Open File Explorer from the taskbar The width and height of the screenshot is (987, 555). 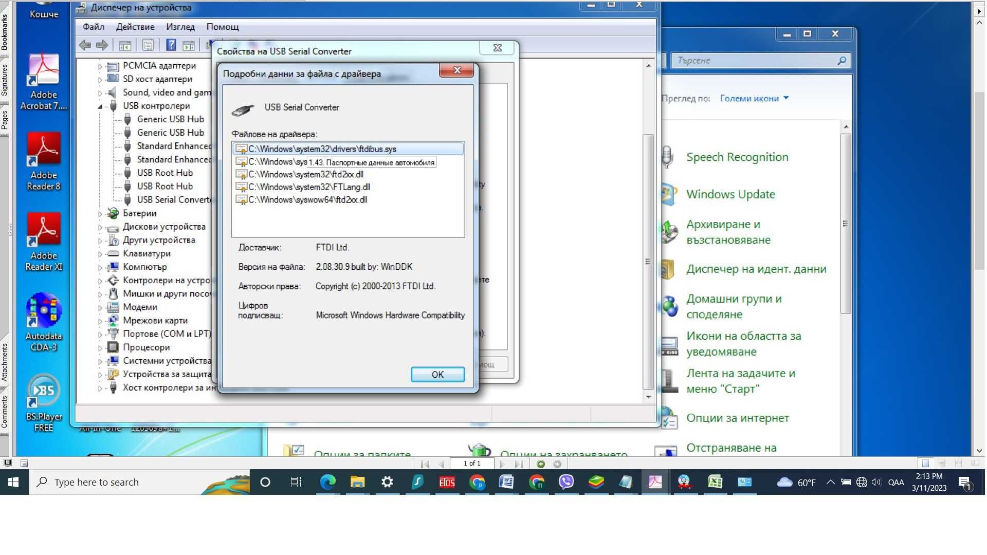pos(357,482)
